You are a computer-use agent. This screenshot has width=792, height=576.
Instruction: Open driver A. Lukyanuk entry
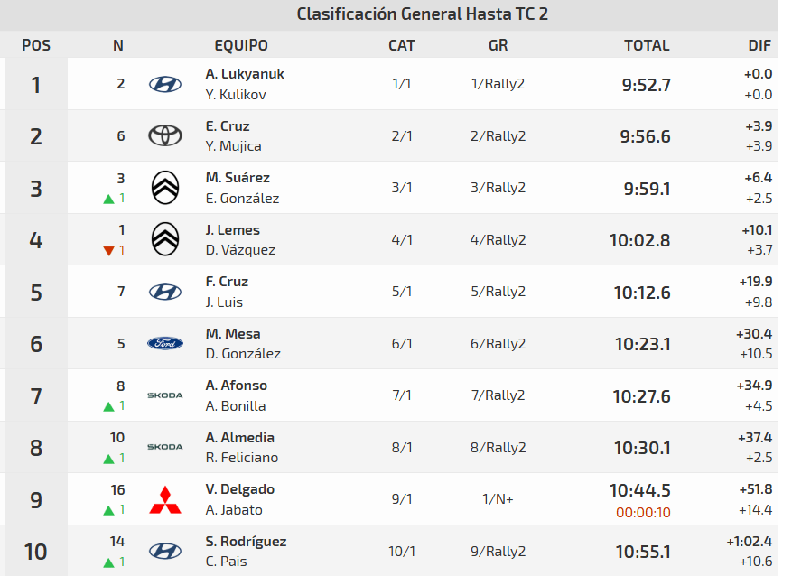(245, 74)
